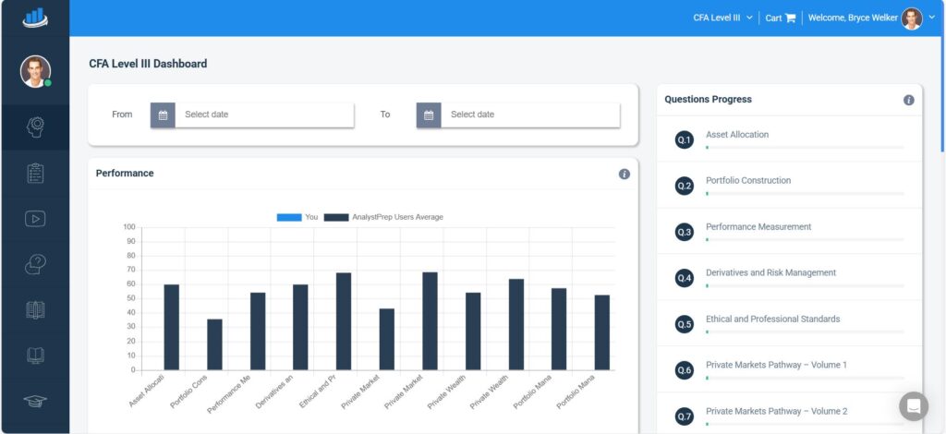Click the Q.3 badge for Performance Measurement
The image size is (946, 434).
click(x=685, y=232)
